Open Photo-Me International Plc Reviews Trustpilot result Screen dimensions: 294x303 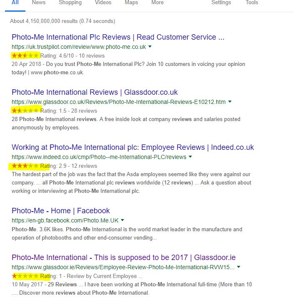click(x=118, y=37)
